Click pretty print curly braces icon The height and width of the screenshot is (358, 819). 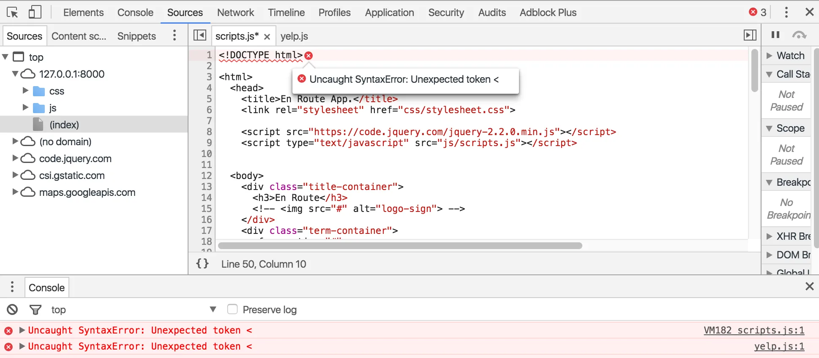click(202, 264)
